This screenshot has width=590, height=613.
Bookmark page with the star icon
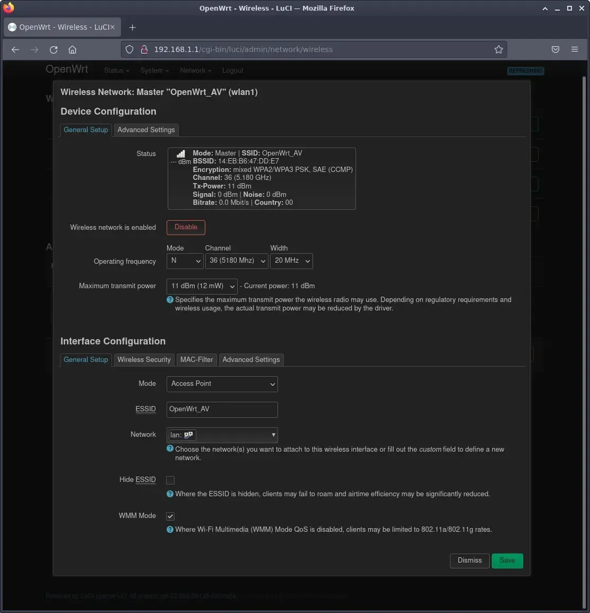pos(498,49)
